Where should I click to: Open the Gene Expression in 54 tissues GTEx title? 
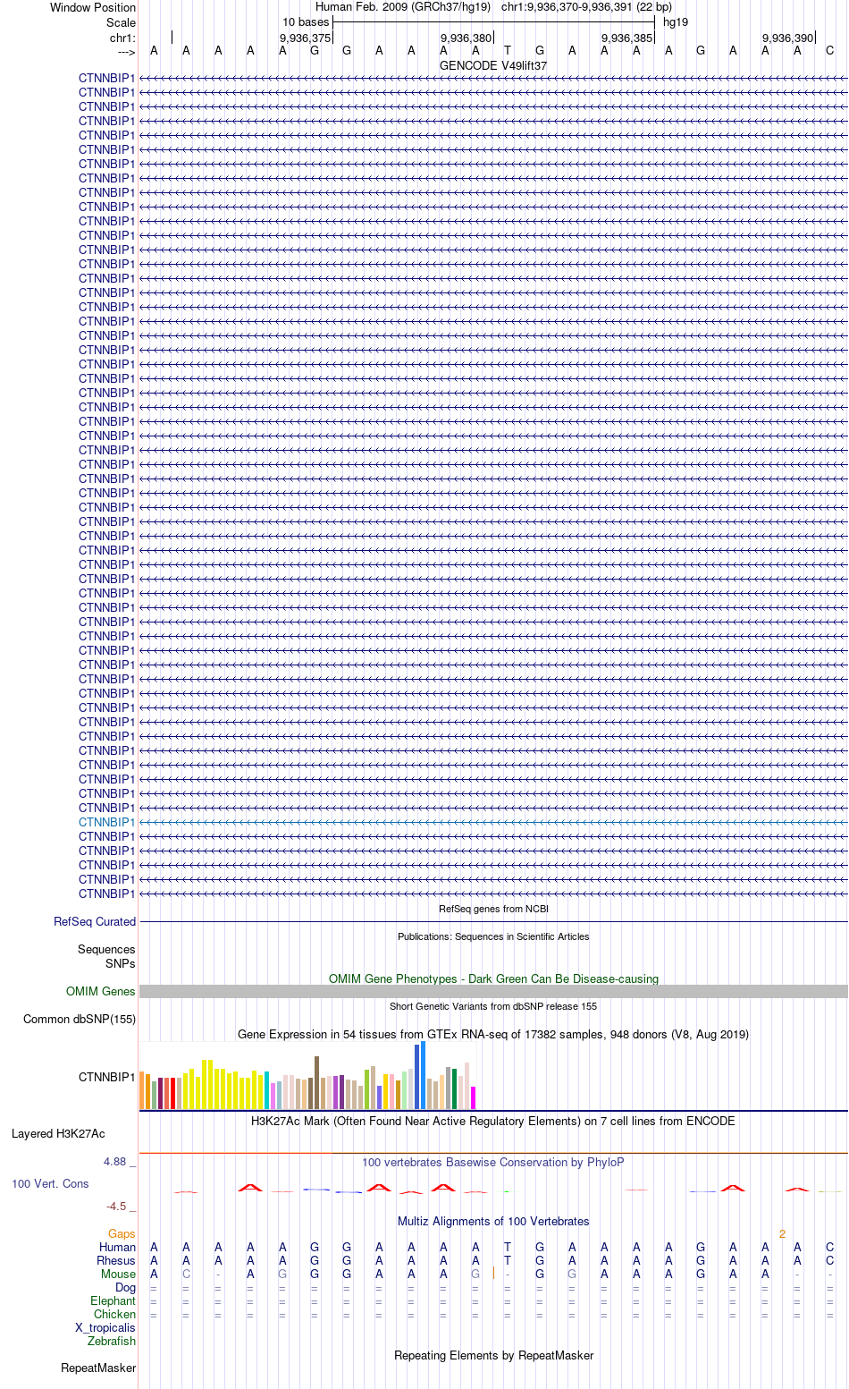[x=493, y=1034]
